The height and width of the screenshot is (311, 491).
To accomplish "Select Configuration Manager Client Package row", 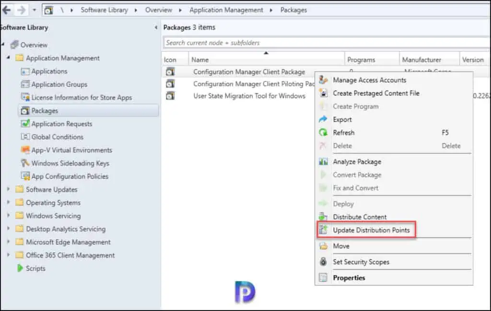I will pos(249,72).
